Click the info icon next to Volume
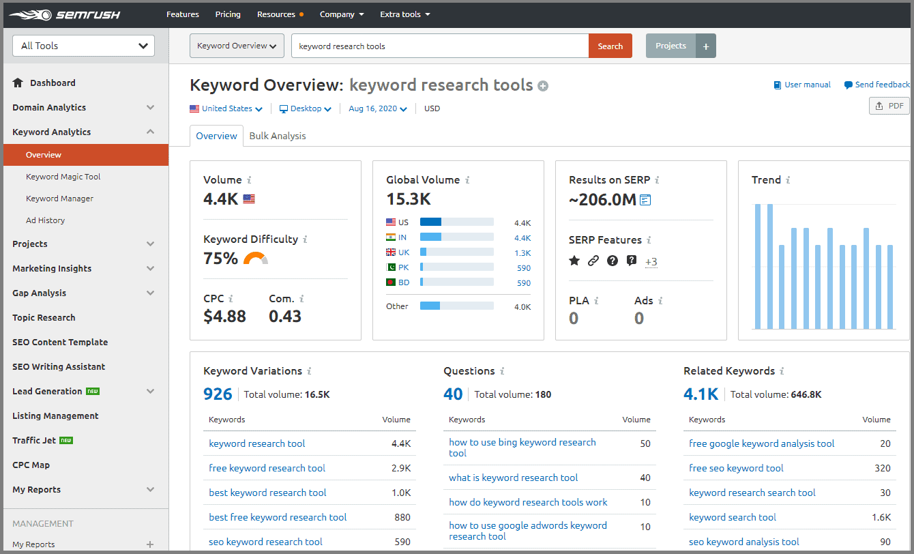Image resolution: width=914 pixels, height=554 pixels. (x=249, y=180)
